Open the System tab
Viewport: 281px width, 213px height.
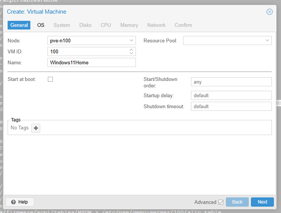[x=62, y=25]
